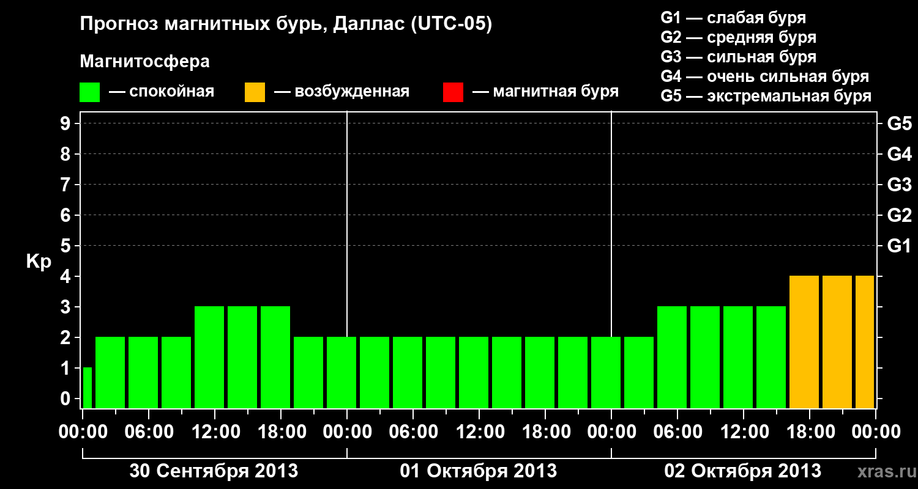The image size is (918, 489).
Task: Click the '— магнитная буря' legend label
Action: click(546, 92)
